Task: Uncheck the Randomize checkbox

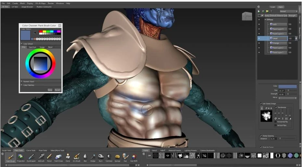Action: click(276, 107)
